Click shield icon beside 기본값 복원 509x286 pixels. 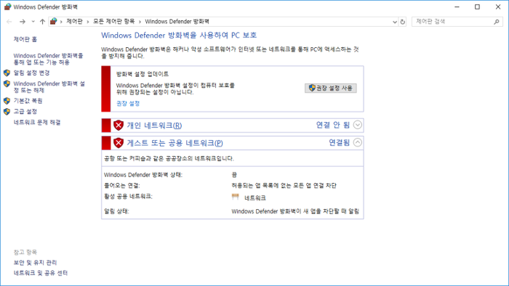coord(7,101)
